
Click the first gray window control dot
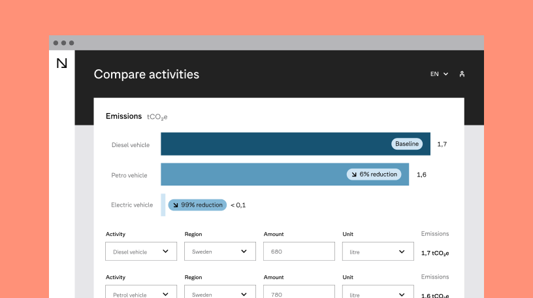(x=56, y=43)
